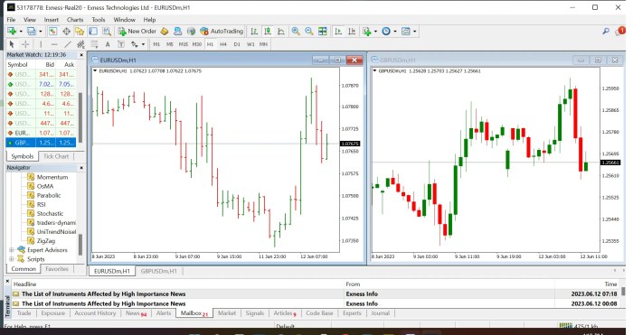633x335 pixels.
Task: Switch to Favorites tab in Navigator
Action: tap(57, 269)
